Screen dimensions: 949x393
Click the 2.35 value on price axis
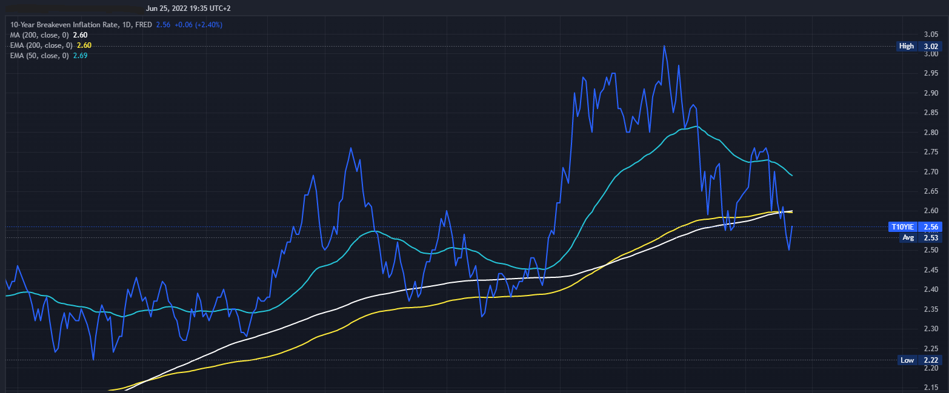tap(930, 309)
